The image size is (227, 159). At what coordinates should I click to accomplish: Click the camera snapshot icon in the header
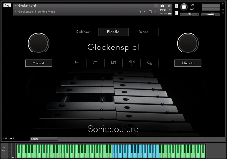[162, 6]
